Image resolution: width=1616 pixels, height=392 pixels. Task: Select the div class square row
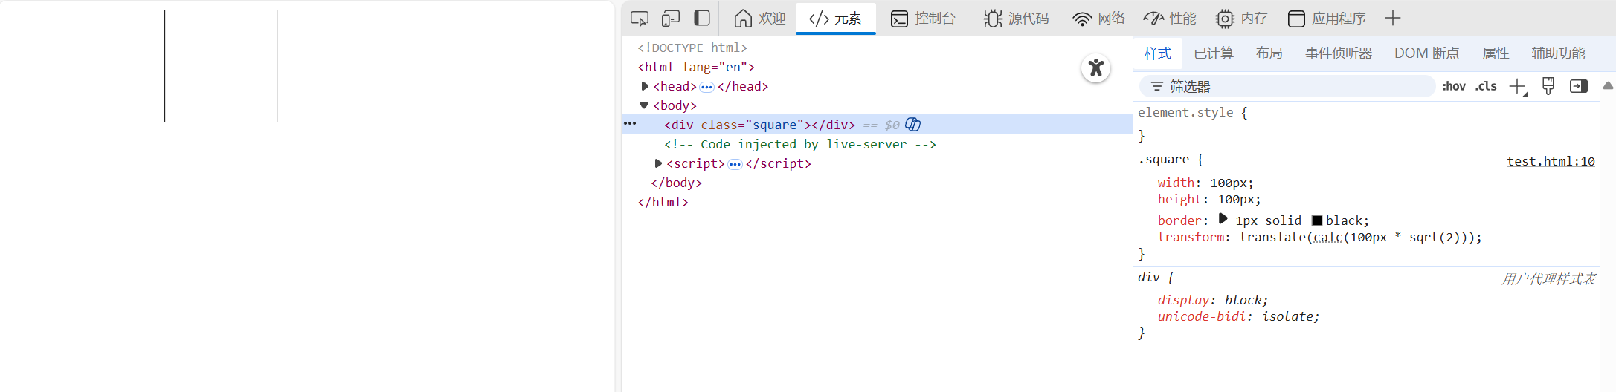[x=877, y=125]
